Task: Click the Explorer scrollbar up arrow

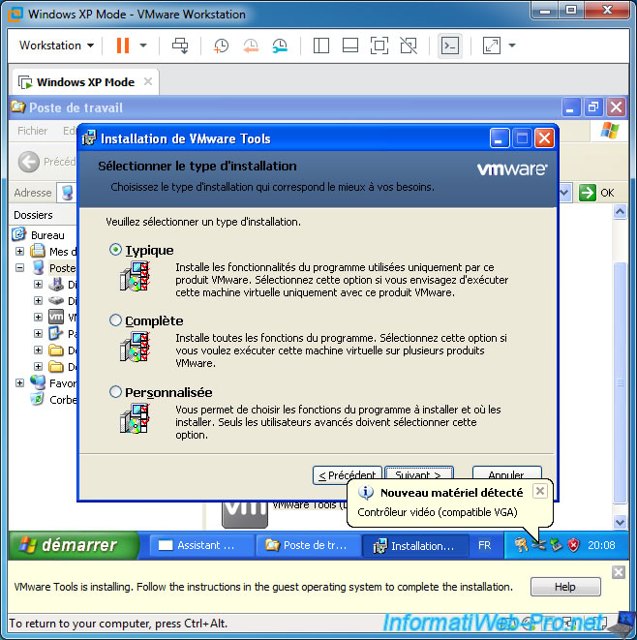Action: [x=620, y=212]
